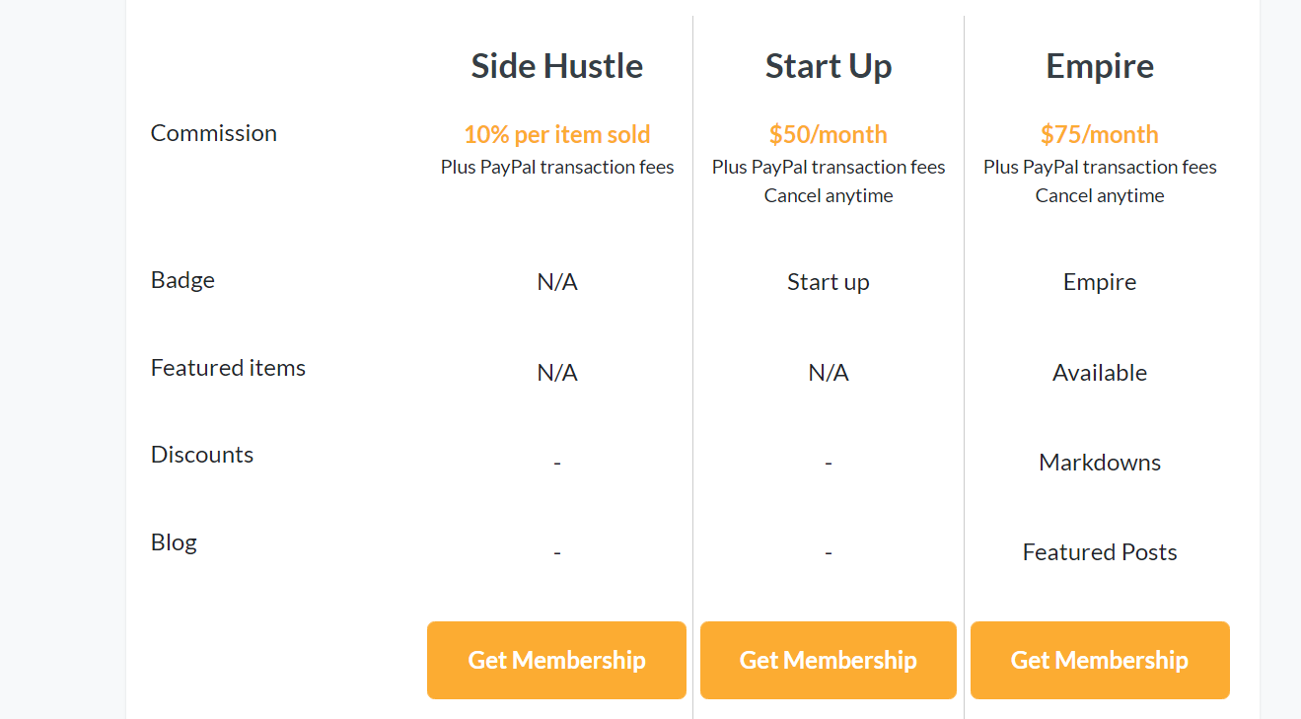Click the $50/month price text
The width and height of the screenshot is (1301, 719).
(x=829, y=134)
